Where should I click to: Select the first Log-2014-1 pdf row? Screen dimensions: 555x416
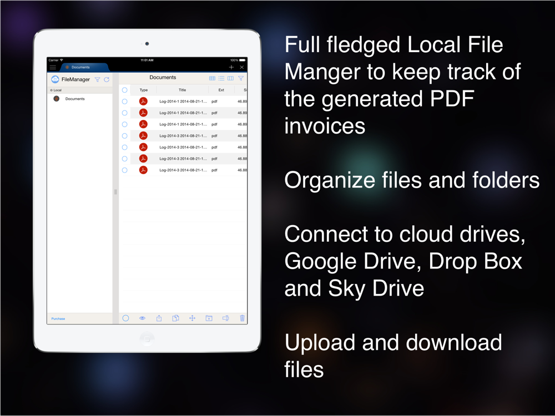tap(183, 102)
